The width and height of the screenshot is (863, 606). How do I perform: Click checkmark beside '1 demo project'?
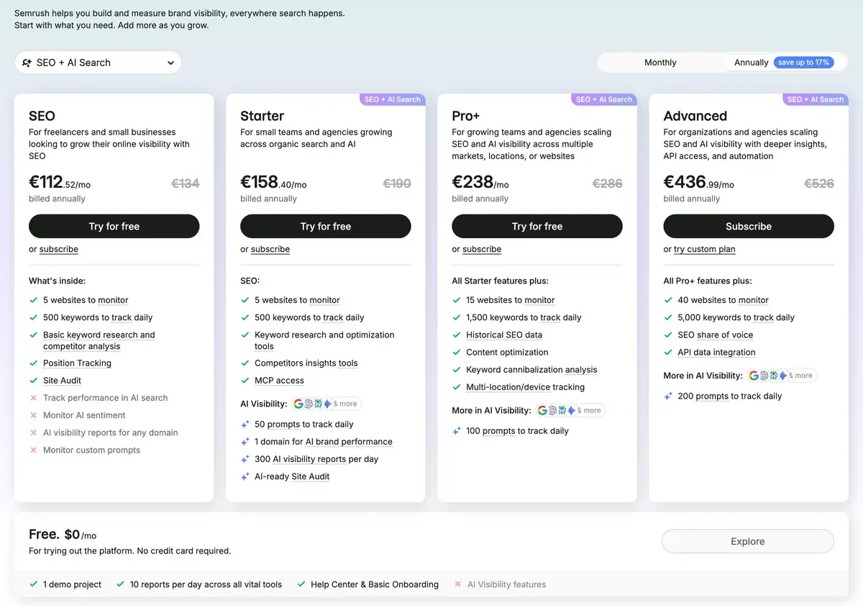33,584
